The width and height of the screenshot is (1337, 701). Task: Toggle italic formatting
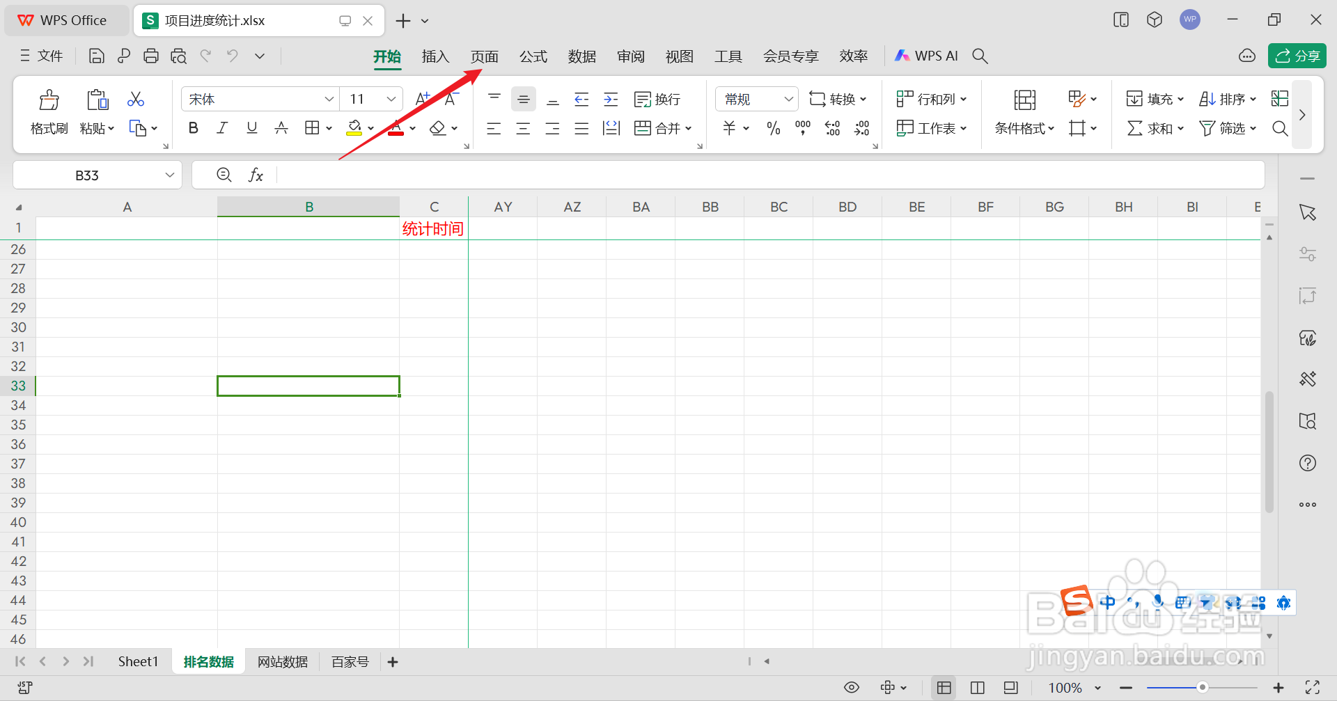tap(222, 128)
